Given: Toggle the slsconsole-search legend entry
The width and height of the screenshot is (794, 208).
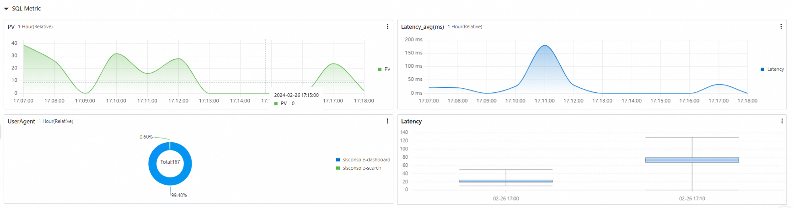Looking at the screenshot, I should 359,168.
